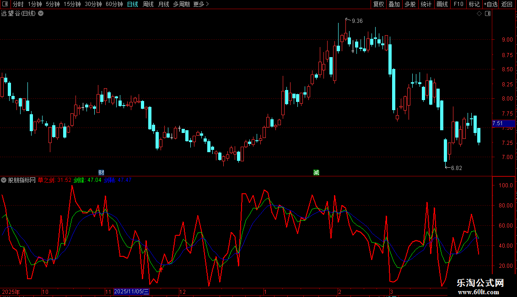The width and height of the screenshot is (517, 297).
Task: Click month 10 on time axis
Action: (x=45, y=292)
